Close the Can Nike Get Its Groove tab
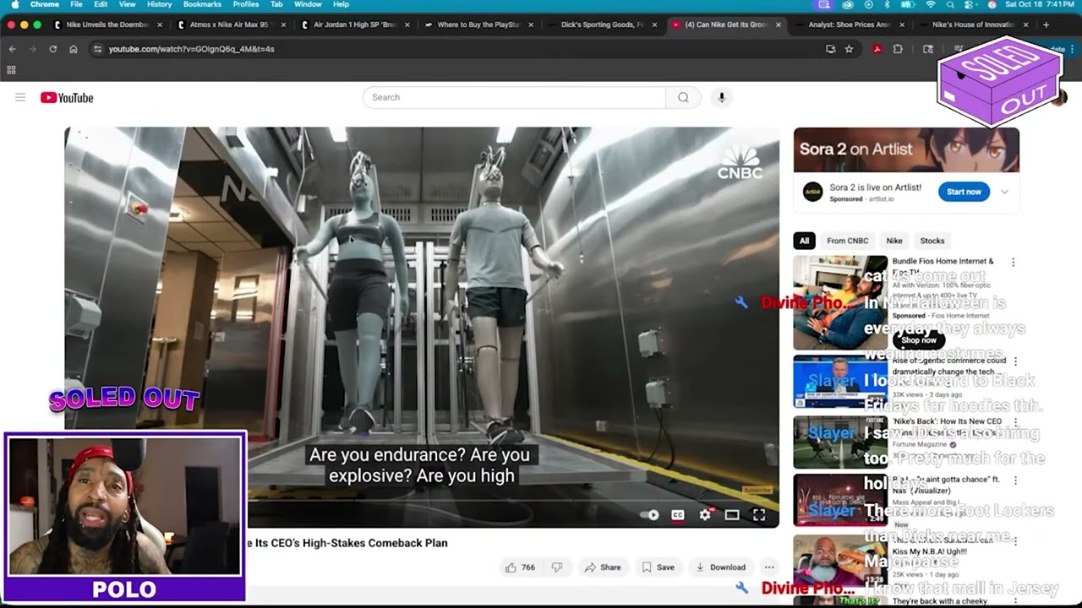This screenshot has height=608, width=1082. [x=778, y=24]
